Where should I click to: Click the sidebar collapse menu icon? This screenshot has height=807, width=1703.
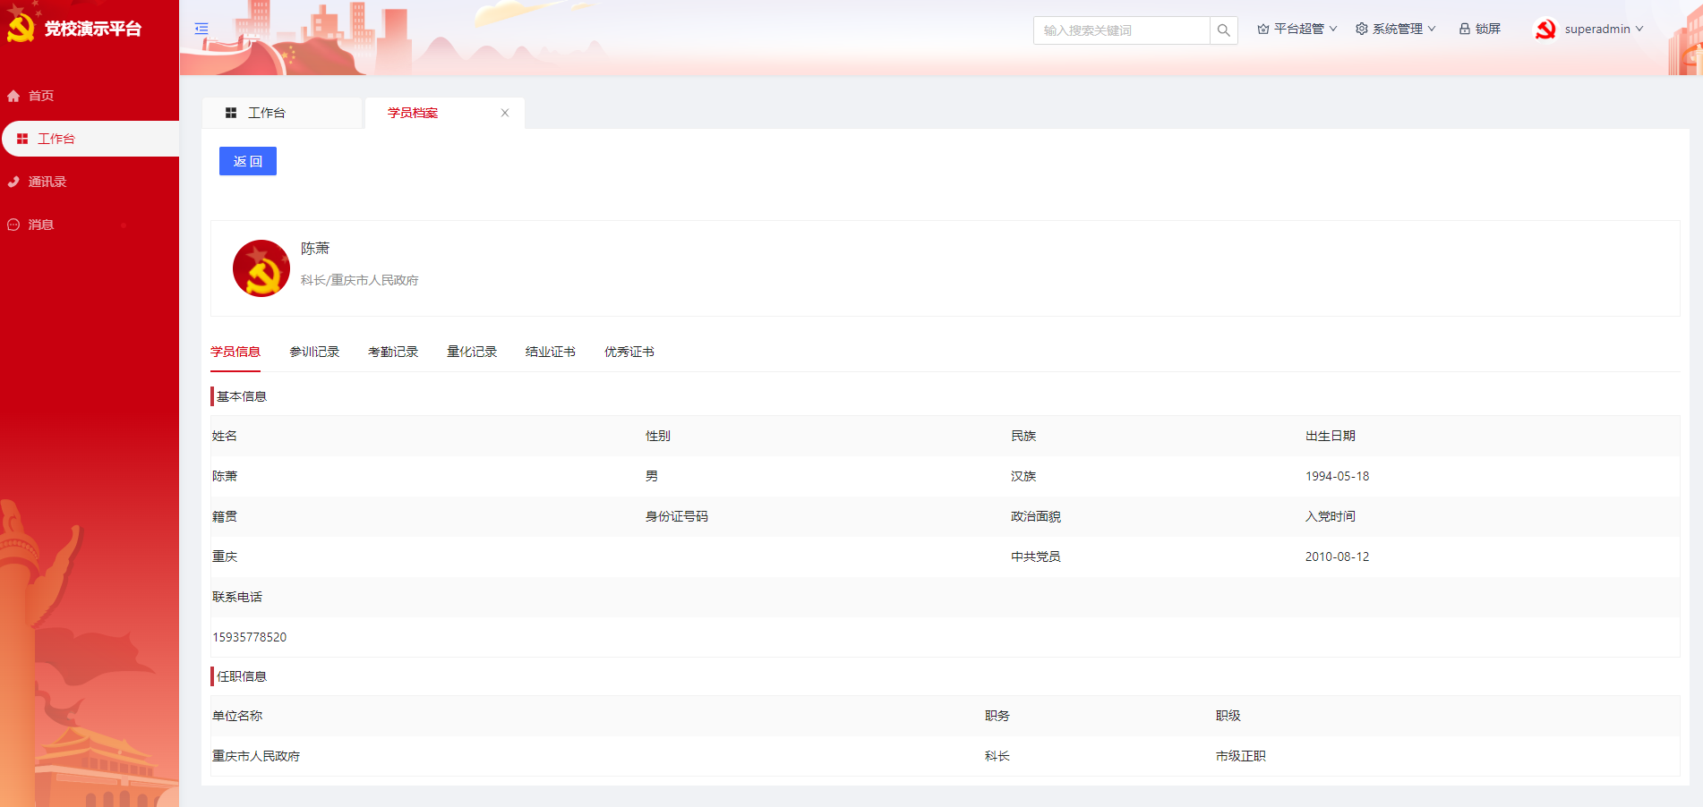point(201,29)
